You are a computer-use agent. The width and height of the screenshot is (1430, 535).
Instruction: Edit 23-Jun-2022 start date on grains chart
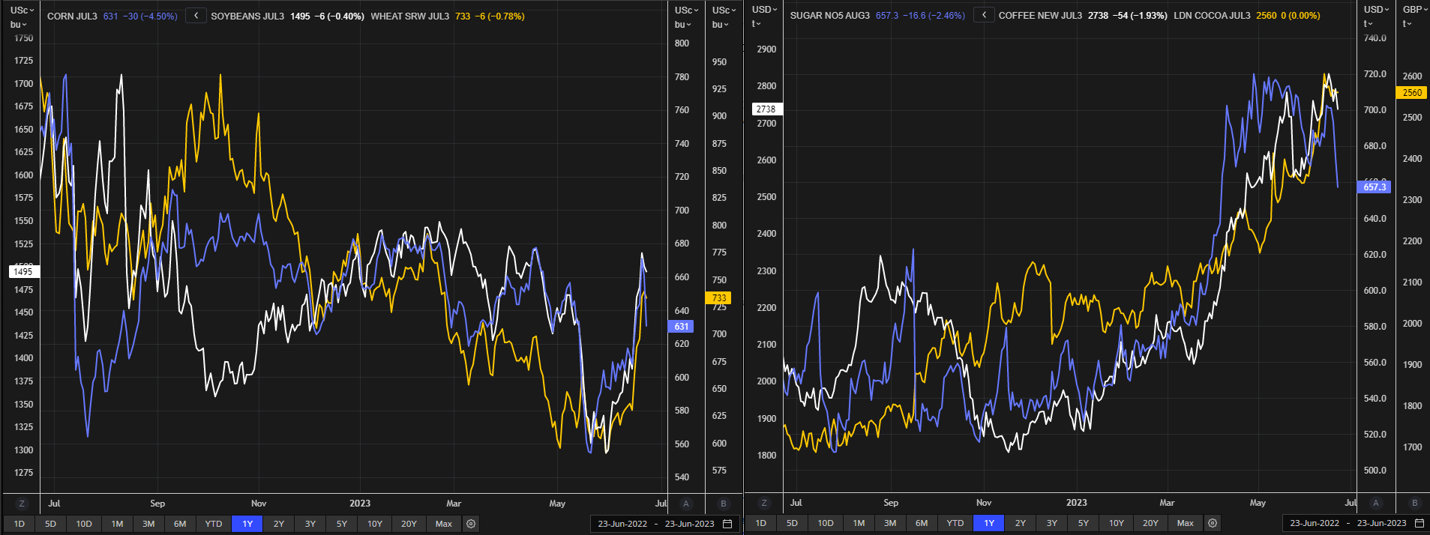pyautogui.click(x=622, y=524)
